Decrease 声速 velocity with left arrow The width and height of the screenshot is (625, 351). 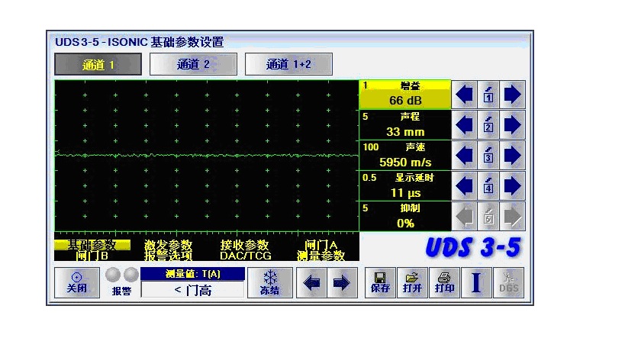[465, 156]
